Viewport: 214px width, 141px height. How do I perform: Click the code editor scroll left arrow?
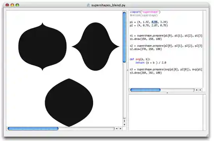coord(196,90)
